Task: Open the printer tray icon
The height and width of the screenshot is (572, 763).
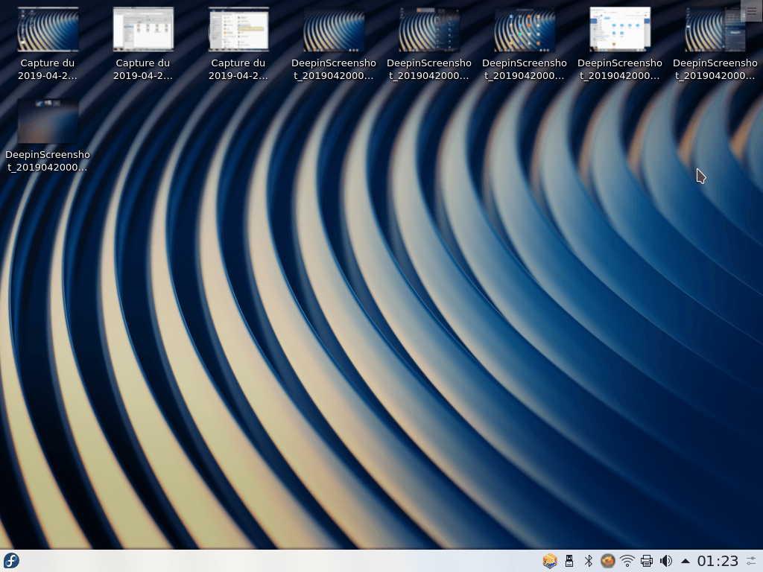Action: click(x=647, y=561)
